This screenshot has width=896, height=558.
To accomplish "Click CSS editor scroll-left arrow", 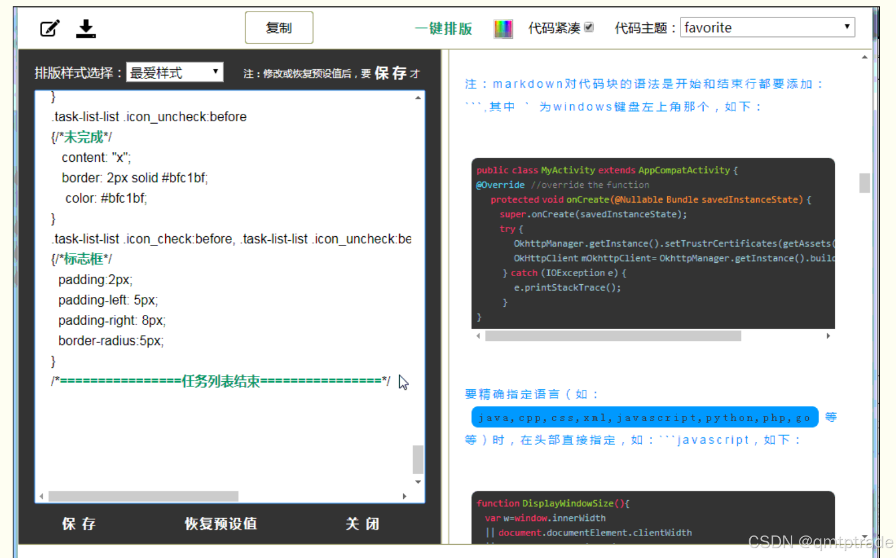I will coord(42,496).
